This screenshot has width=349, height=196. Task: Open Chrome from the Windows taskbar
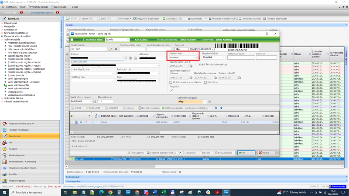(111, 192)
